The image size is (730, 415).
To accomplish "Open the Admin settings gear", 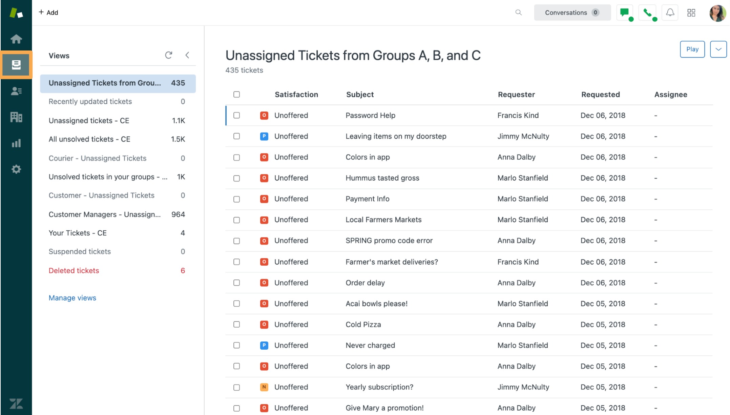I will [16, 169].
